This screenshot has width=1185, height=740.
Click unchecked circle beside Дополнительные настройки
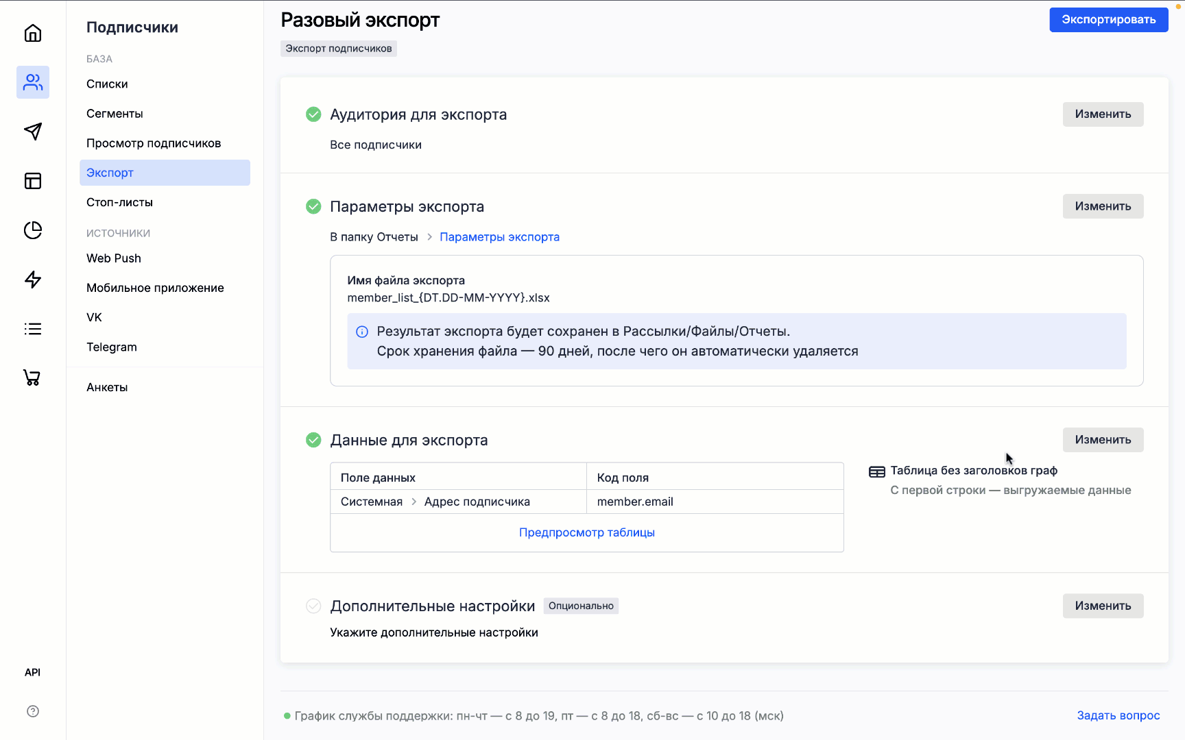coord(313,606)
